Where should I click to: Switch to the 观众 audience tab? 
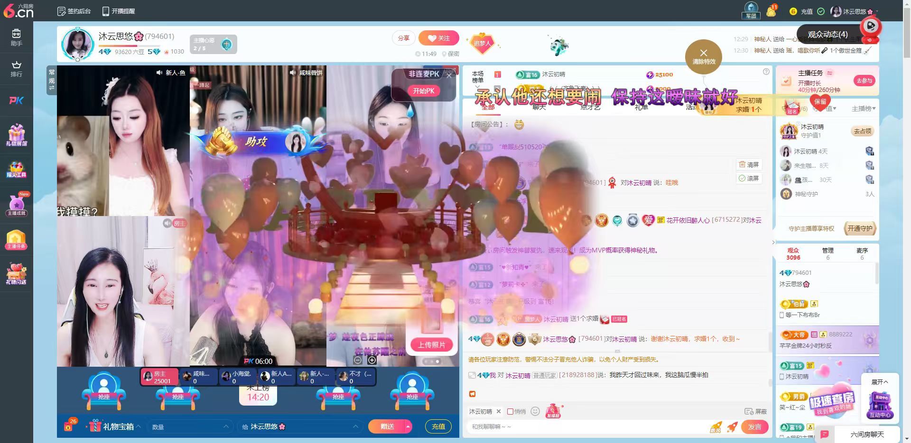pos(793,253)
